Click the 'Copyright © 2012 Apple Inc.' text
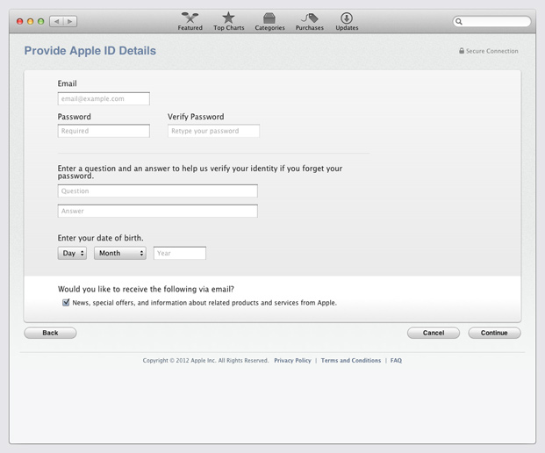 click(179, 361)
